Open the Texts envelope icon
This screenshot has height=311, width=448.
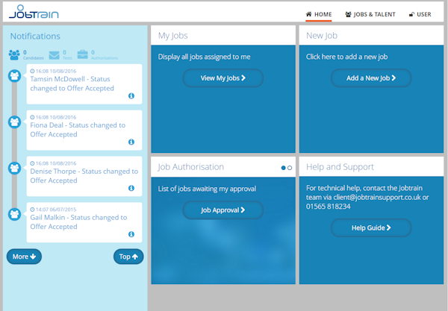click(54, 54)
